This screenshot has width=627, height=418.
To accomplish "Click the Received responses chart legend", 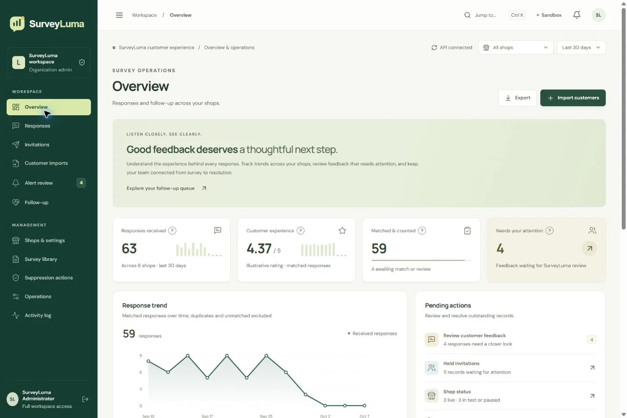I will coord(372,334).
